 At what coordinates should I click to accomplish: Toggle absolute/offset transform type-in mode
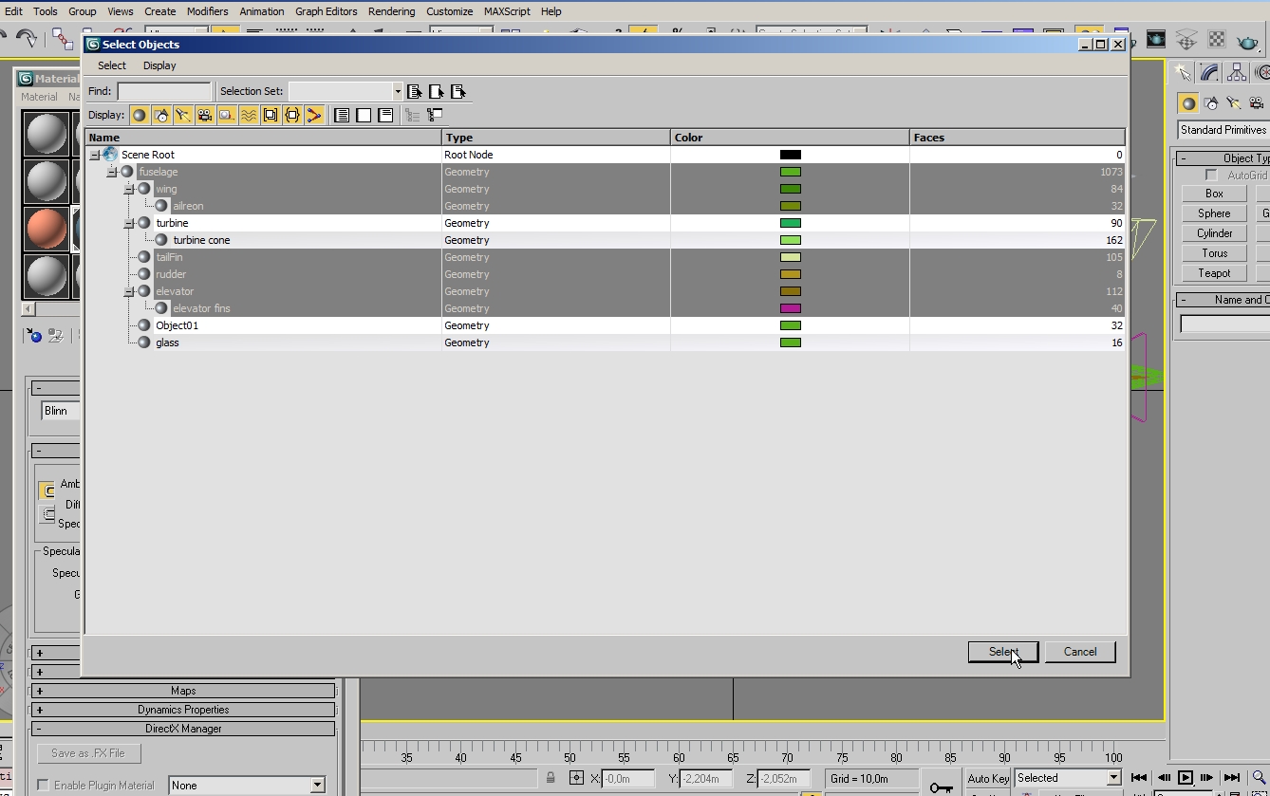(x=576, y=778)
